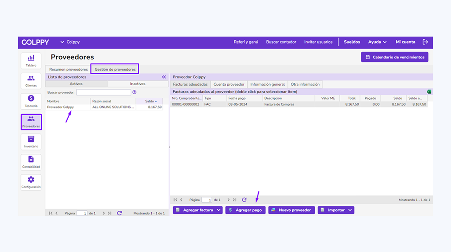
Task: Click the Razón social column header
Action: 113,101
